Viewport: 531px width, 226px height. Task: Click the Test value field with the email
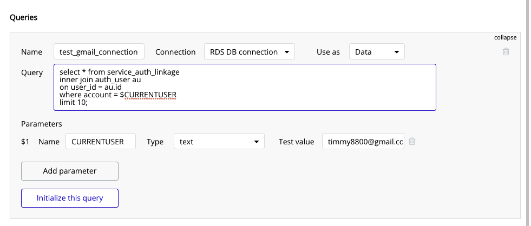click(x=363, y=142)
